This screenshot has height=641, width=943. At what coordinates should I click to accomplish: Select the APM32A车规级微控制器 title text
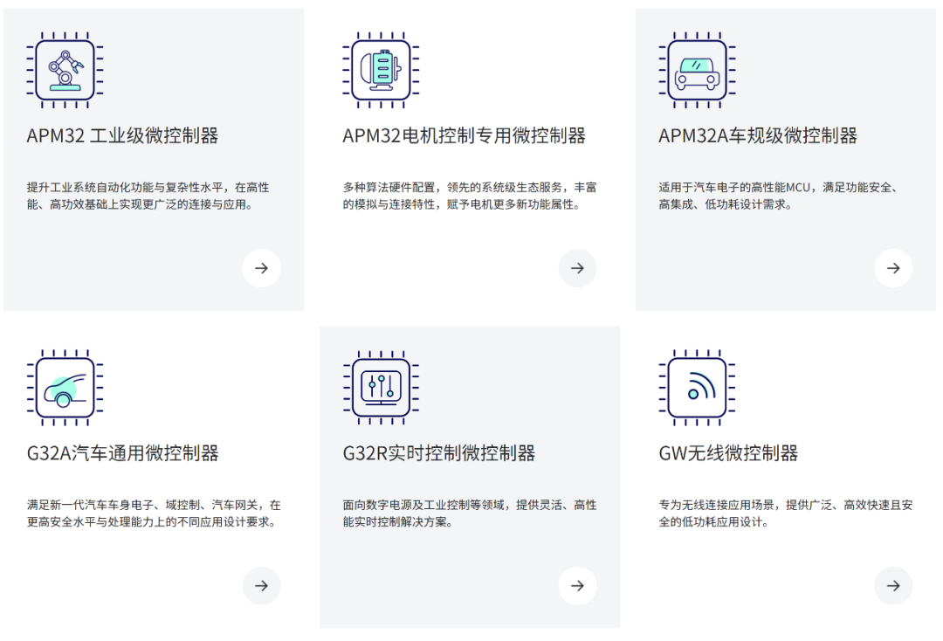coord(759,136)
